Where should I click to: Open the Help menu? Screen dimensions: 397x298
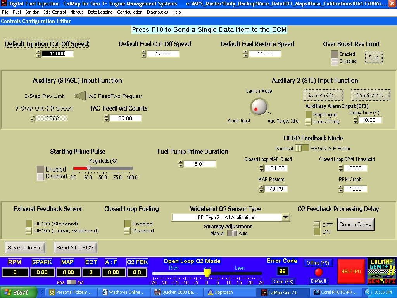[176, 12]
